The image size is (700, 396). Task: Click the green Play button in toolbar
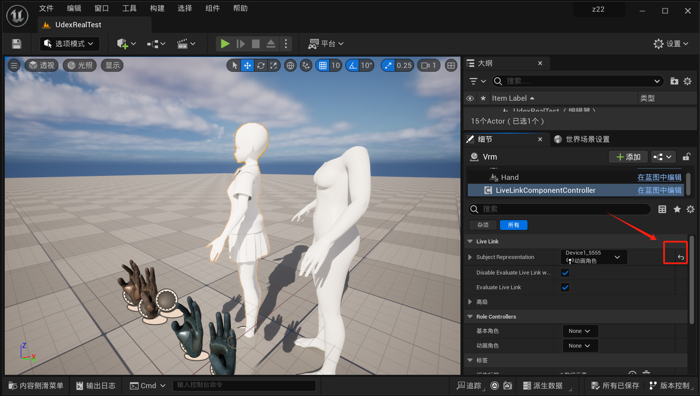point(225,44)
